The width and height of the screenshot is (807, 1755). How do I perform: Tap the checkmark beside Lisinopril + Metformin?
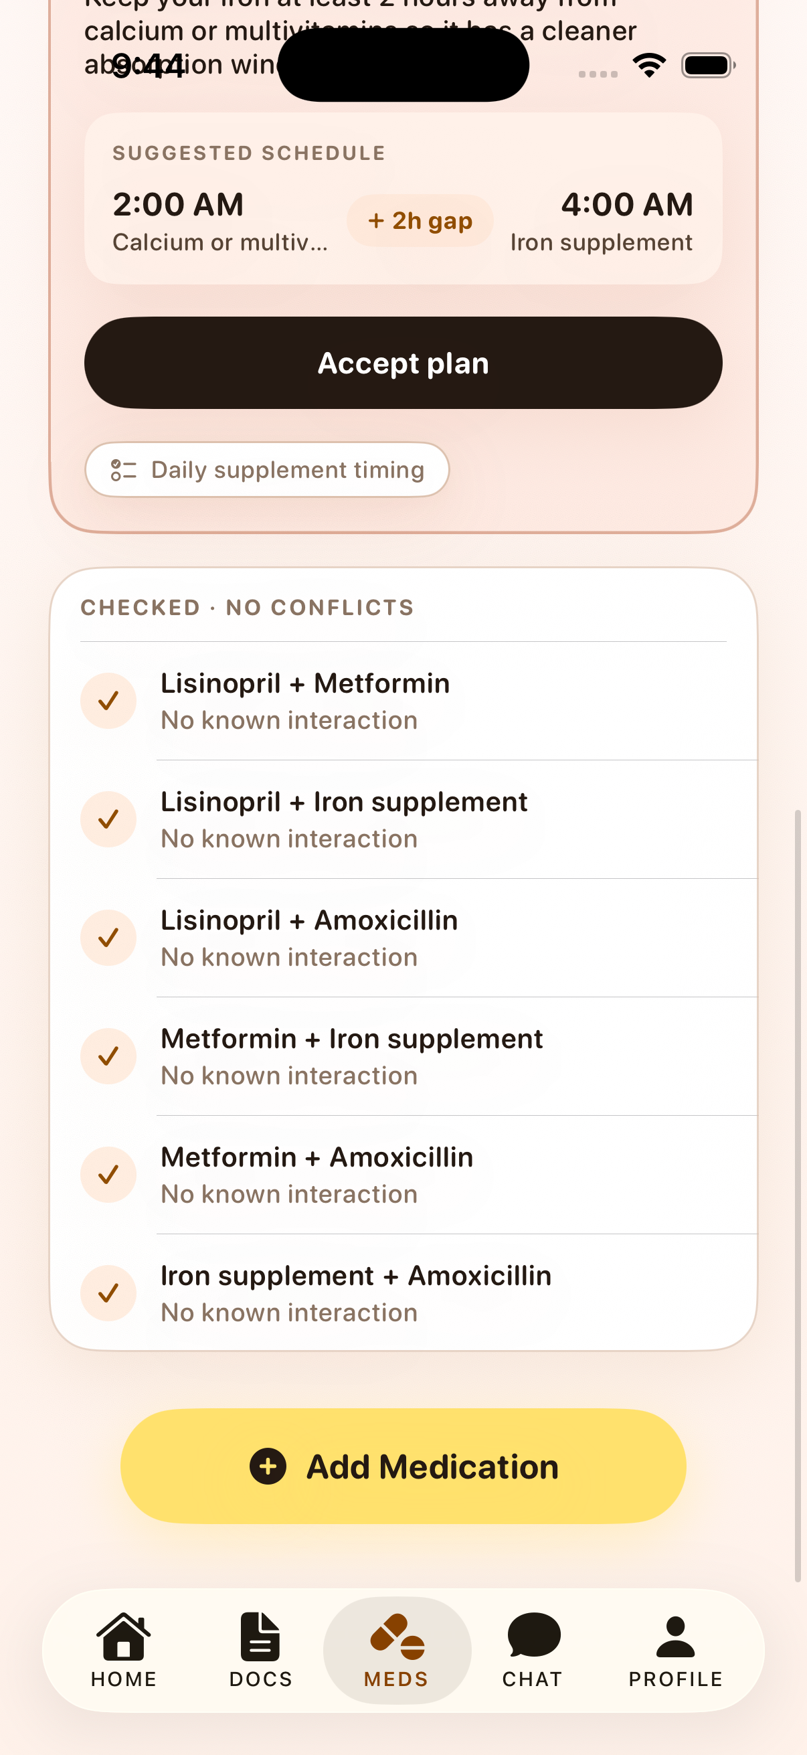point(108,700)
